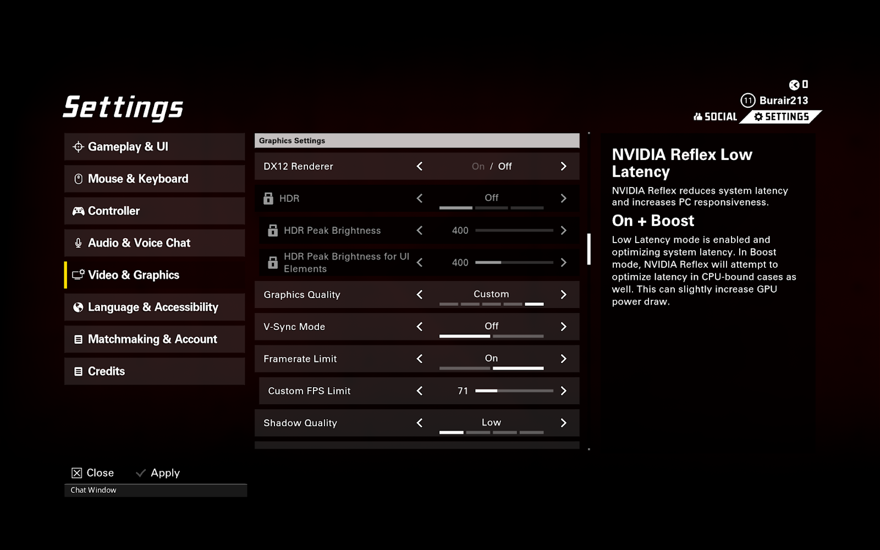Click the mouse icon beside Mouse & Keyboard
Viewport: 880px width, 550px height.
coord(78,179)
